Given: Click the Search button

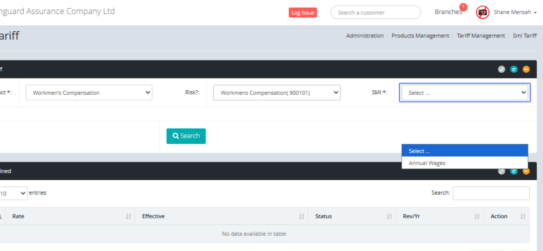Looking at the screenshot, I should click(x=186, y=136).
